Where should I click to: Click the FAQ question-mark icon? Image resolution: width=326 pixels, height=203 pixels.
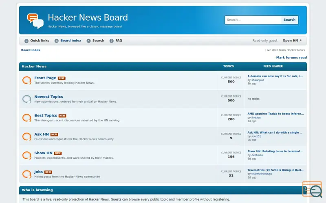coord(112,41)
